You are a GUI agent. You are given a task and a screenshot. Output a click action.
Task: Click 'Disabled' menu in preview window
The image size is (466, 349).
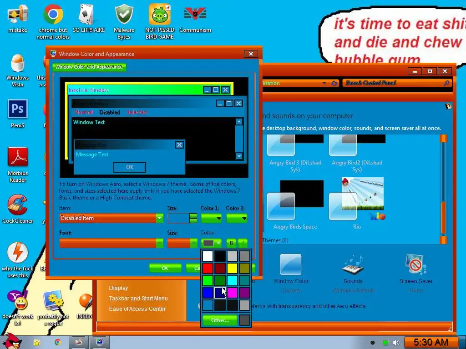tap(110, 112)
